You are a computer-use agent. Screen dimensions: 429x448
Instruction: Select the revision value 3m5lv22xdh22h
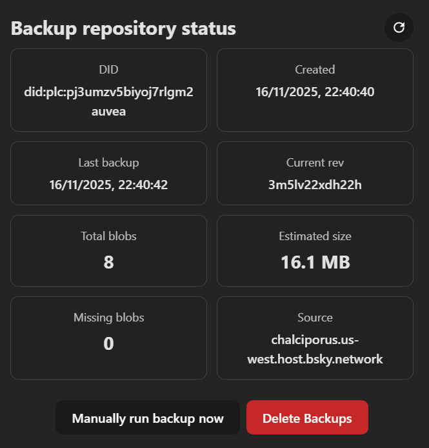coord(315,185)
